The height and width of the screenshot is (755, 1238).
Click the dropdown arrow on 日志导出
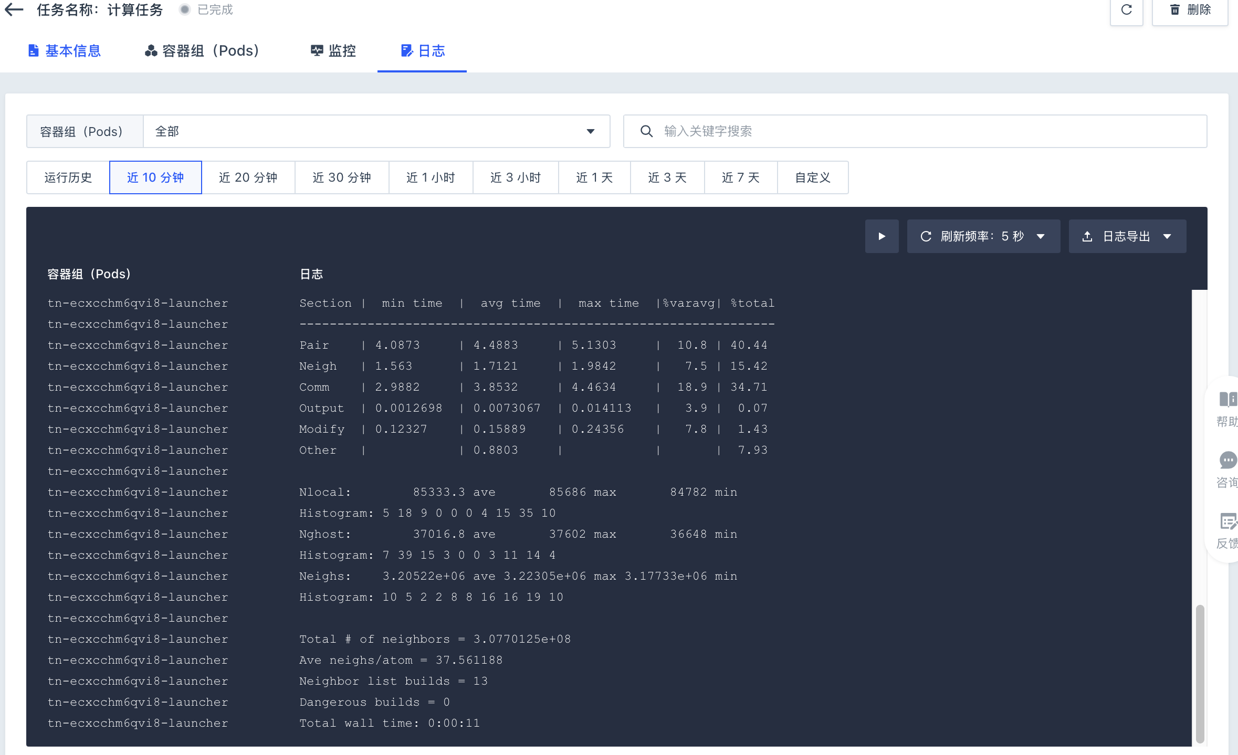coord(1167,236)
